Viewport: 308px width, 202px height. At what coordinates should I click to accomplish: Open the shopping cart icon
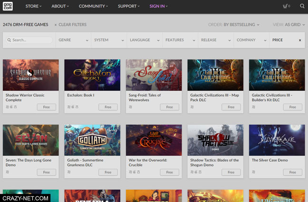coord(286,6)
